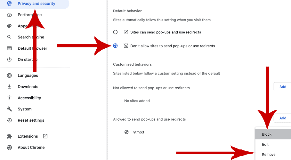Click the Languages globe icon
The width and height of the screenshot is (291, 160).
point(9,76)
